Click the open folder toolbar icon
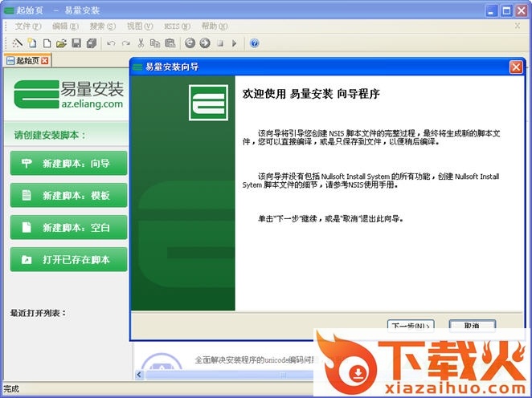532x398 pixels. 61,43
